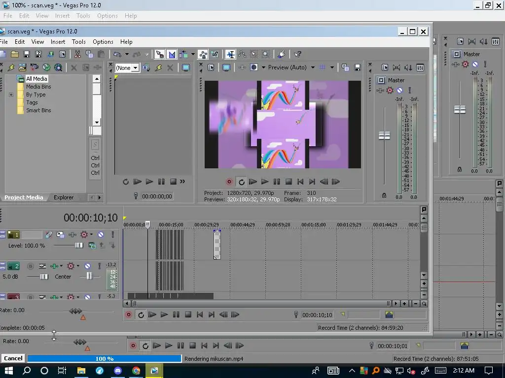Open the Preview (Auto) quality dropdown
The height and width of the screenshot is (378, 505).
tap(313, 67)
